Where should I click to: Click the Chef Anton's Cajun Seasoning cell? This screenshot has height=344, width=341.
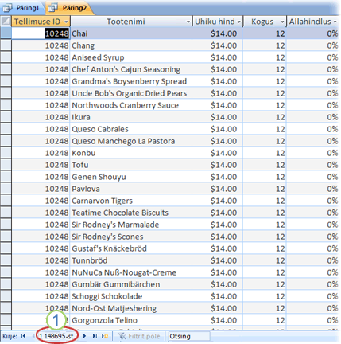131,69
